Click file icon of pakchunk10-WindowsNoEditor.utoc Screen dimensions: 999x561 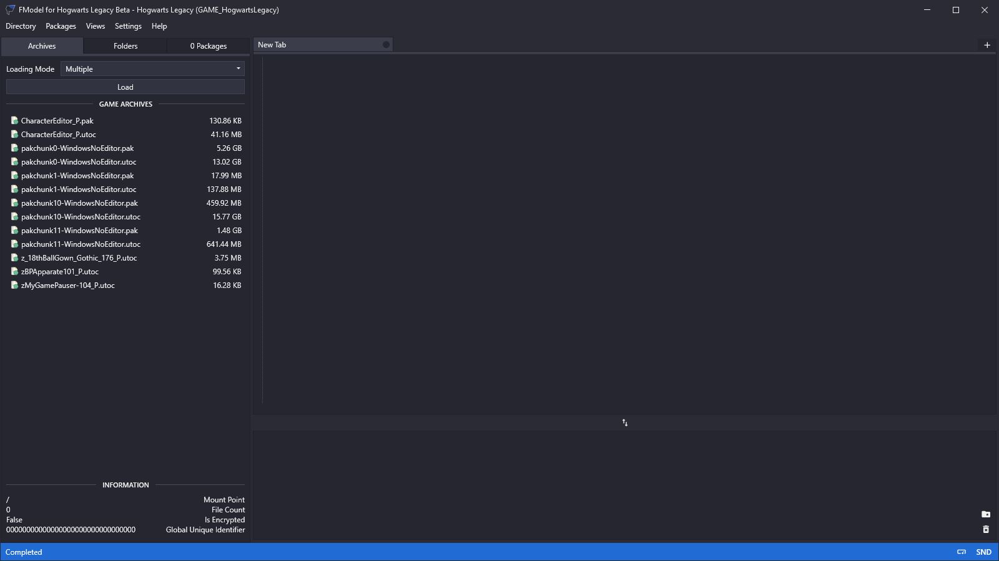(14, 216)
